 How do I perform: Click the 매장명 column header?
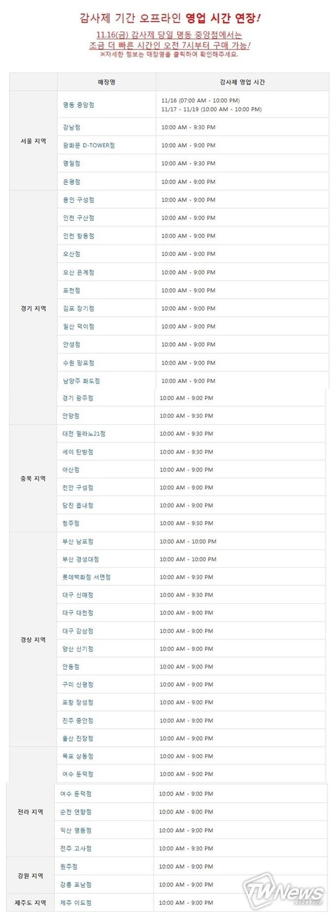106,82
